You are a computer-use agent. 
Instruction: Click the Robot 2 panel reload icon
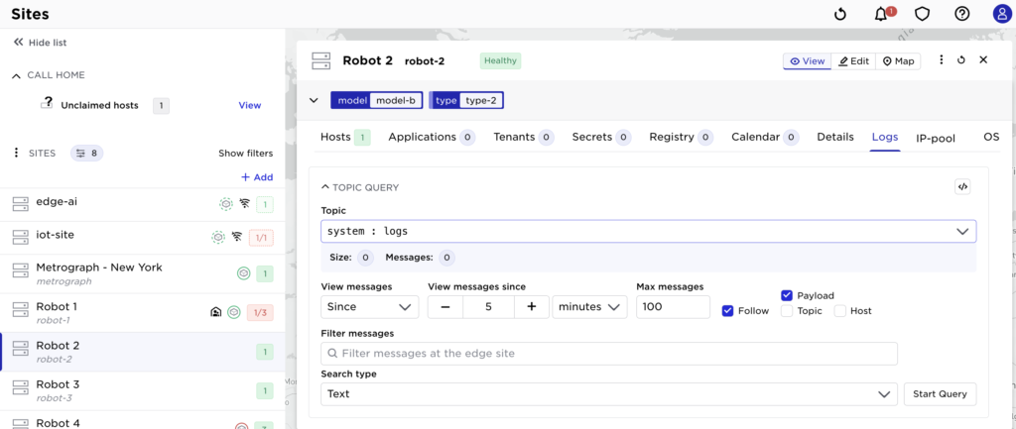tap(961, 59)
